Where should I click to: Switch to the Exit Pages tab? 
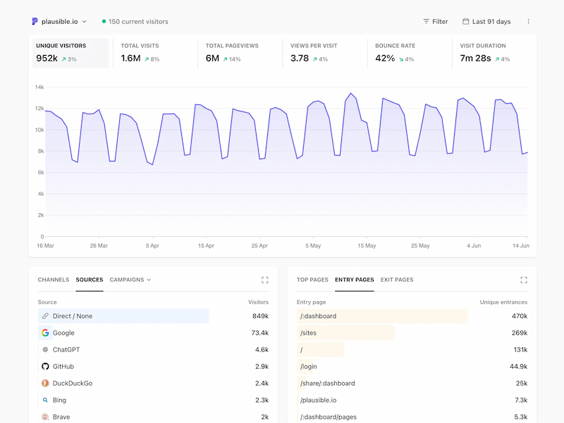pyautogui.click(x=397, y=280)
